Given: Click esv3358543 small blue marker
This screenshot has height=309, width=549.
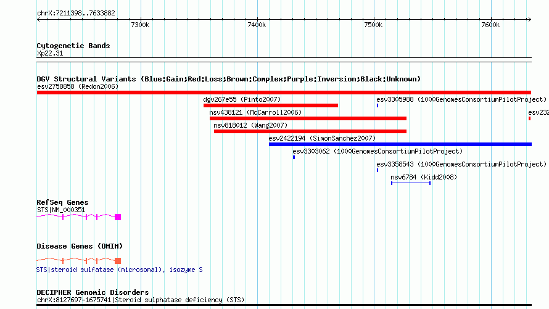Looking at the screenshot, I should pyautogui.click(x=378, y=170).
